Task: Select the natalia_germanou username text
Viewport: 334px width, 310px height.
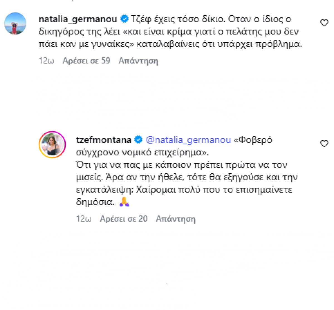Action: 78,19
